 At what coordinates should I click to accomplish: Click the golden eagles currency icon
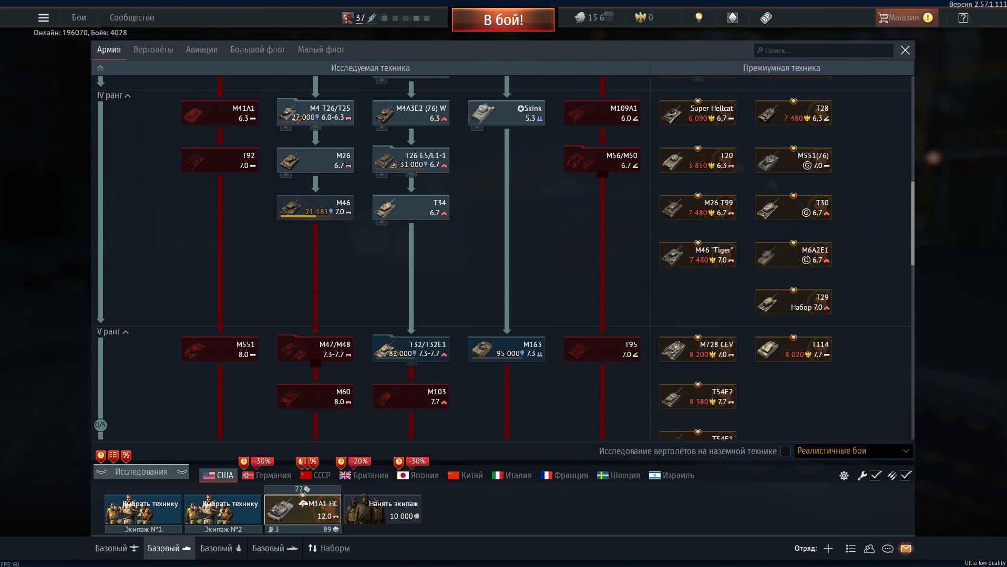tap(640, 18)
